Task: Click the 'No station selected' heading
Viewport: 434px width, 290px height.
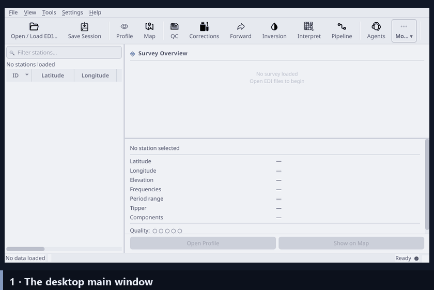Action: tap(154, 148)
